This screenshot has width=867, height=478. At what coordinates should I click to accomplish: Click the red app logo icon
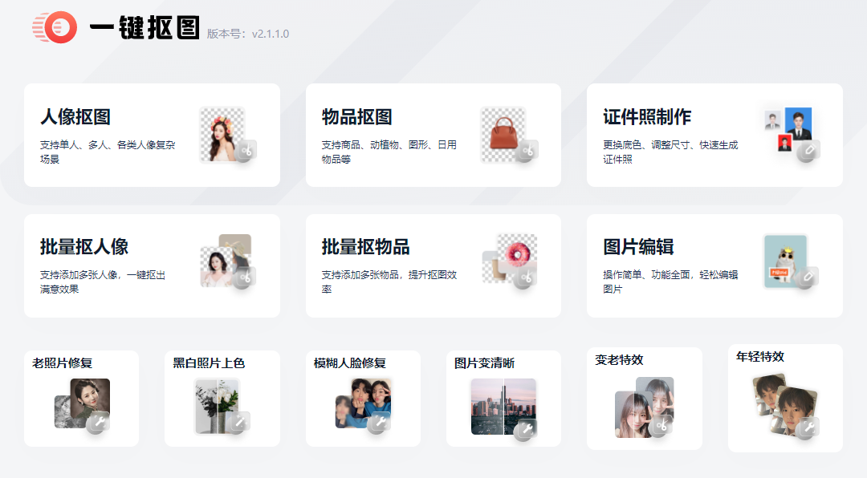coord(55,27)
